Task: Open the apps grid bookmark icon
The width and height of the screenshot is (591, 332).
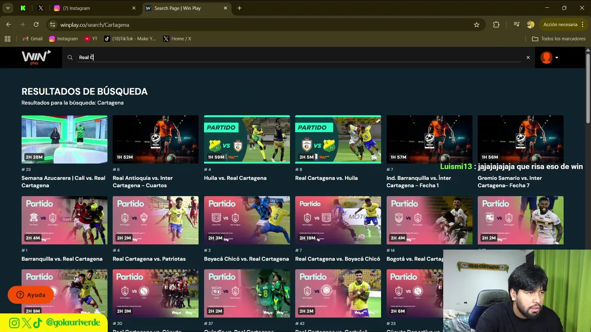Action: [7, 39]
